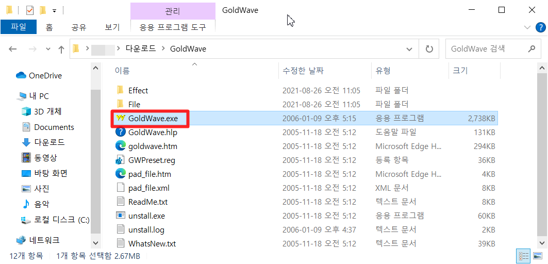Open 다운로드 in the sidebar
Image resolution: width=548 pixels, height=264 pixels.
pos(43,142)
